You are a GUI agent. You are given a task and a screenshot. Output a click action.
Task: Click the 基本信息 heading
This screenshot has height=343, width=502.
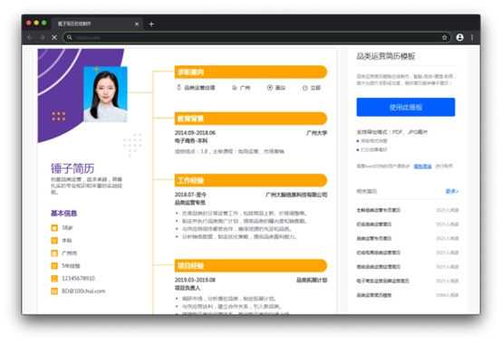(63, 214)
